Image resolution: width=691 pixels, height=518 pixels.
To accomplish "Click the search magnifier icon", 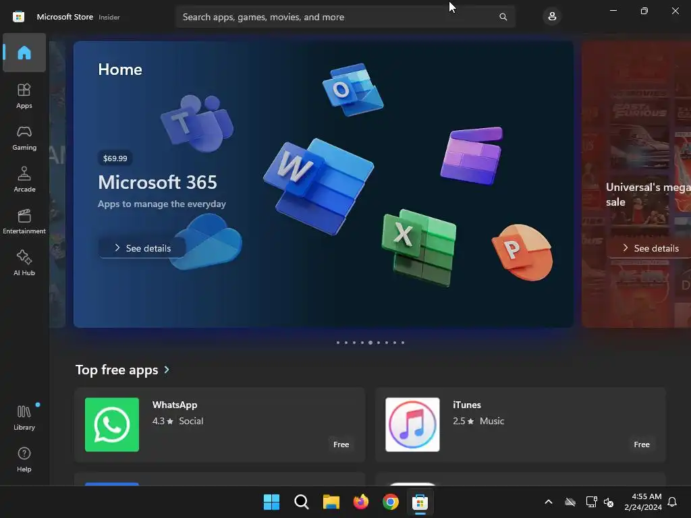I will click(x=503, y=17).
